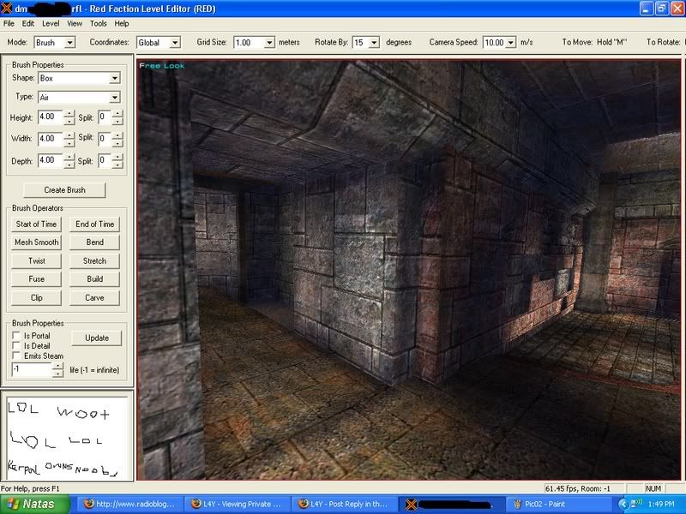Click the 1:49 PM taskbar clock

pos(661,505)
